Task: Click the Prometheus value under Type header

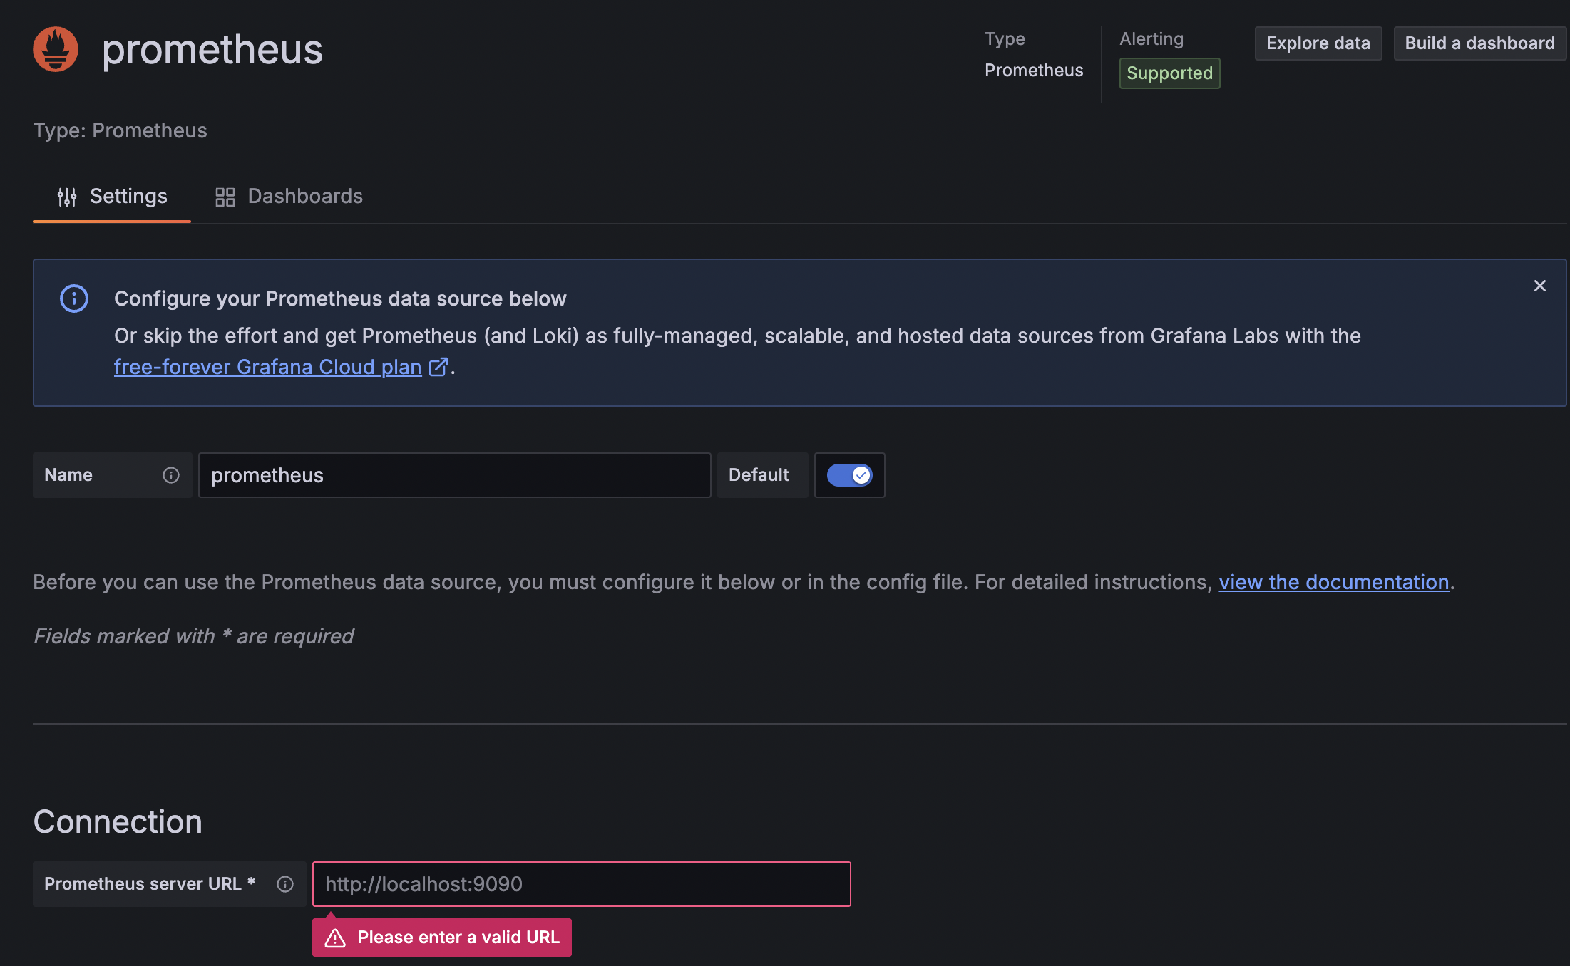Action: pos(1034,71)
